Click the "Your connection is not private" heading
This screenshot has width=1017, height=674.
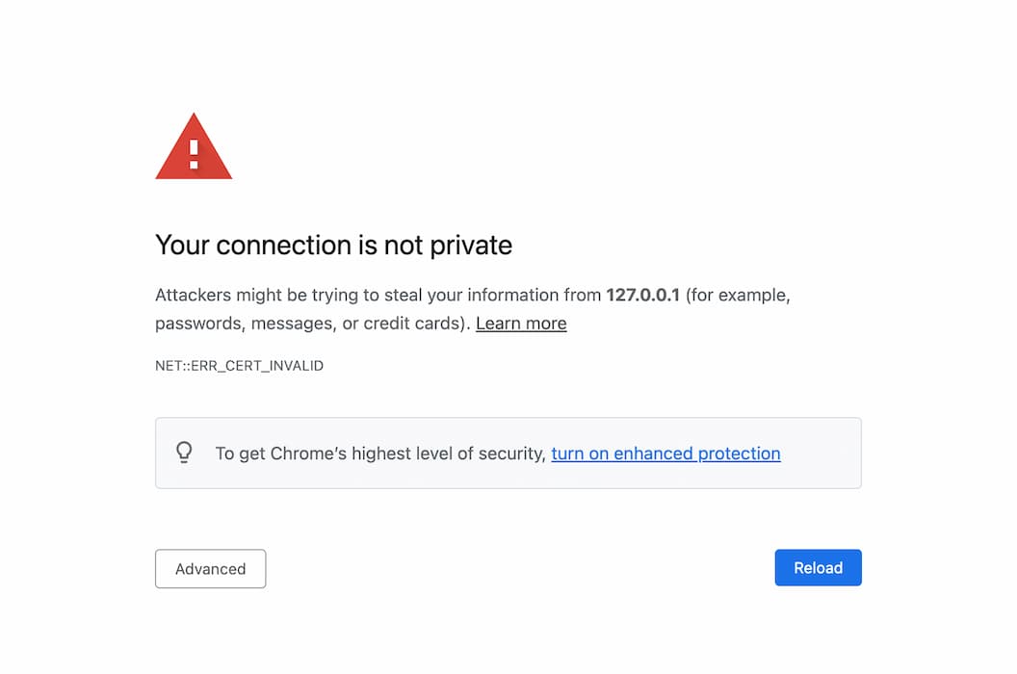click(333, 246)
